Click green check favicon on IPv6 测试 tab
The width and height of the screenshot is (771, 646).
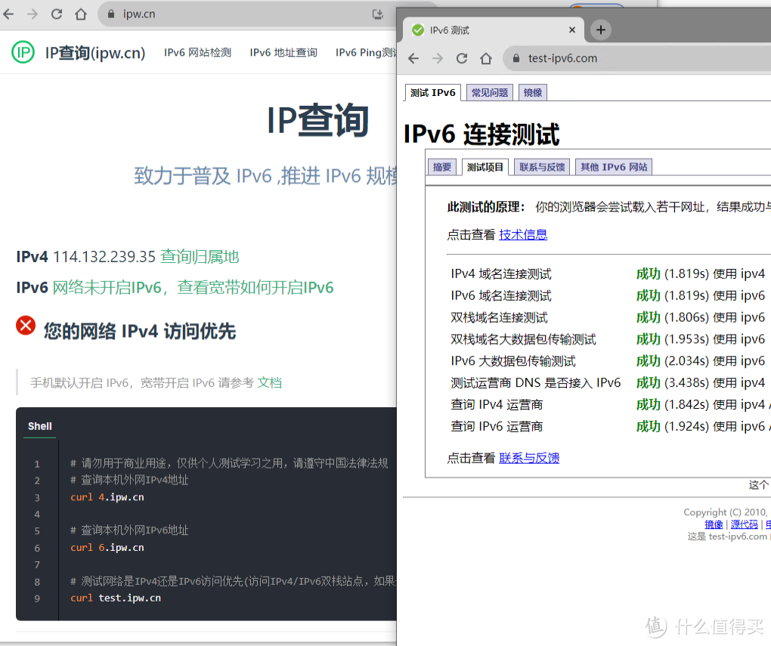(418, 30)
